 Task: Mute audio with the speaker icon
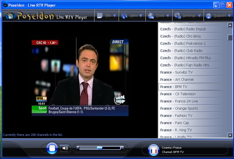[x=65, y=148]
